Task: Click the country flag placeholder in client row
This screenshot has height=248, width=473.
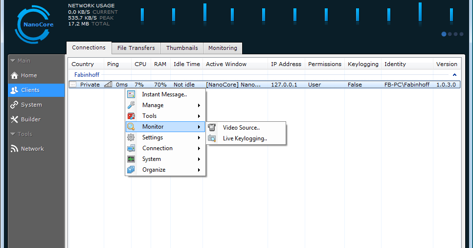Action: [x=73, y=85]
